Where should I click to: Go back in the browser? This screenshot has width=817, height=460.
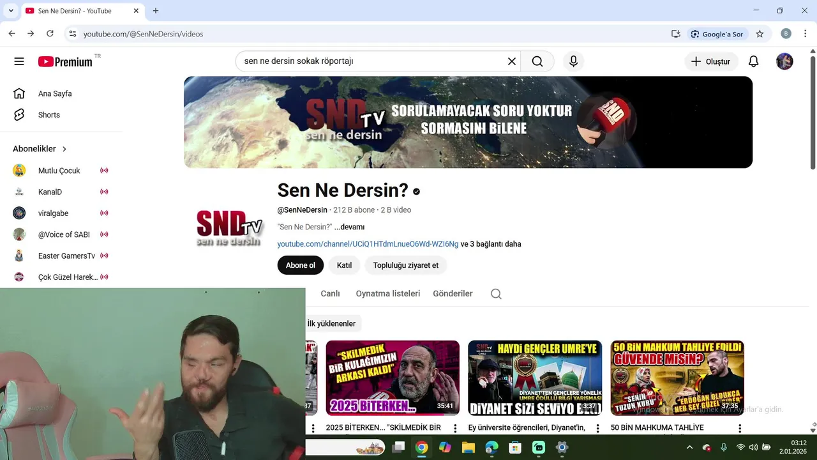[x=11, y=34]
